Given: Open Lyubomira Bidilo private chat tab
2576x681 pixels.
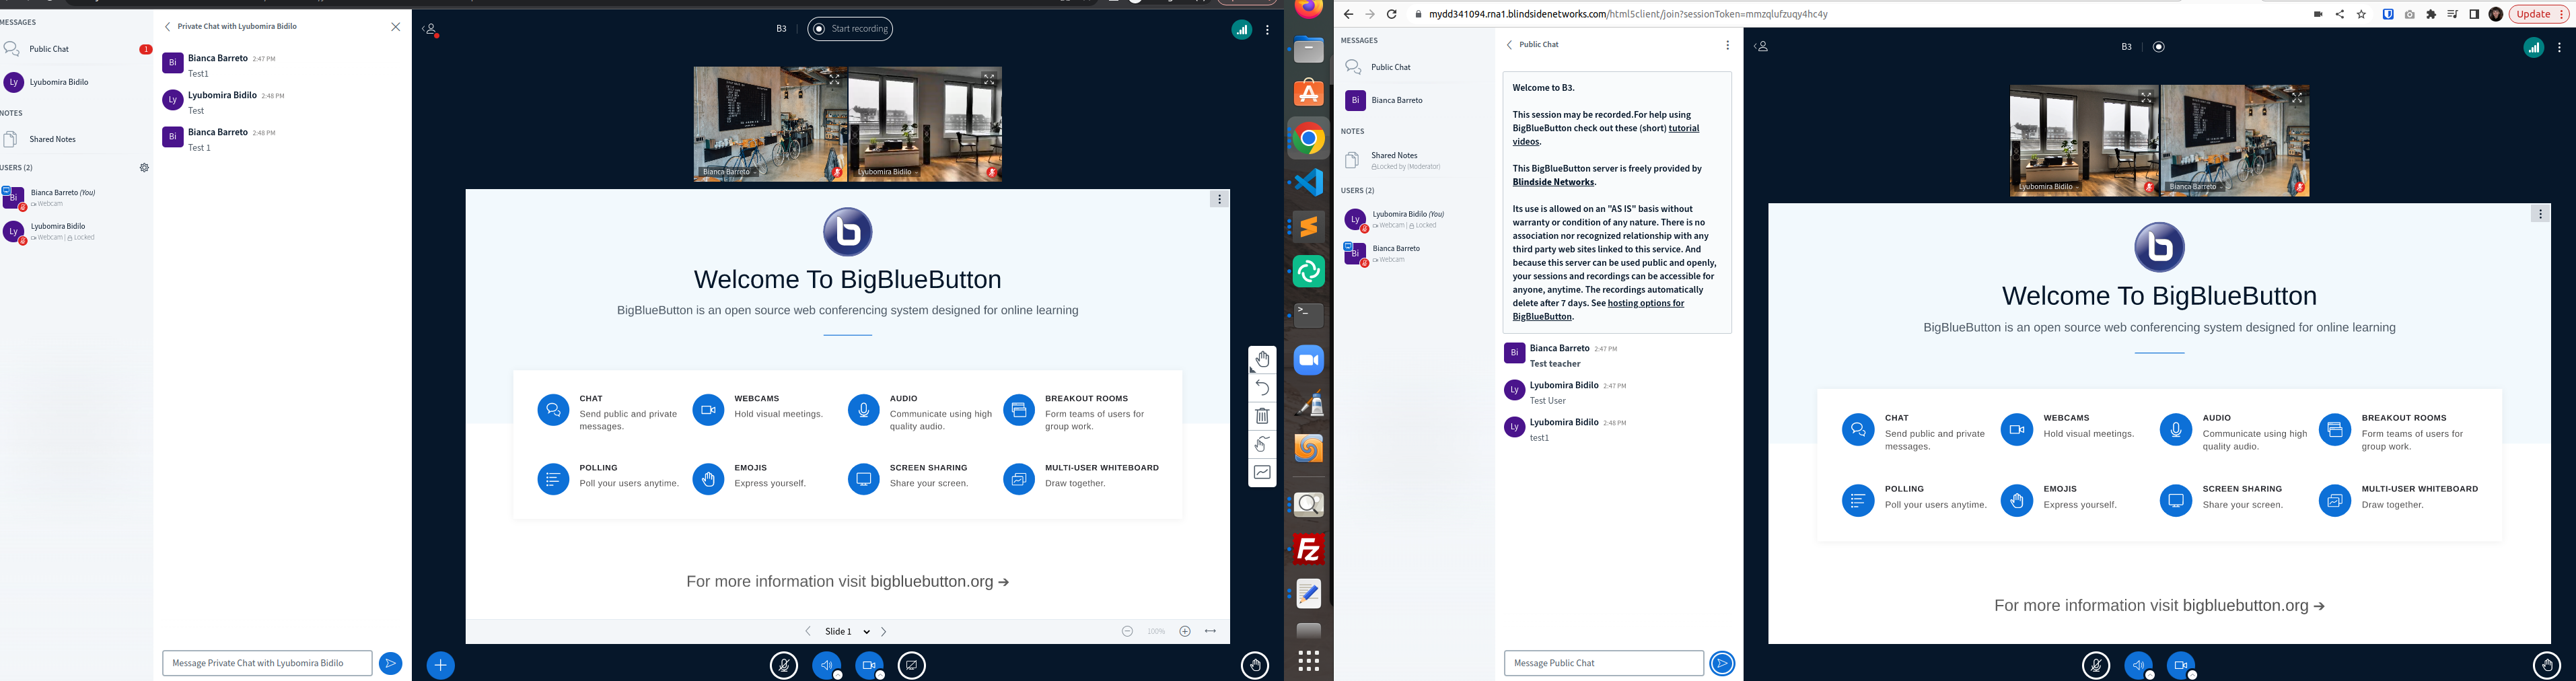Looking at the screenshot, I should [x=76, y=82].
